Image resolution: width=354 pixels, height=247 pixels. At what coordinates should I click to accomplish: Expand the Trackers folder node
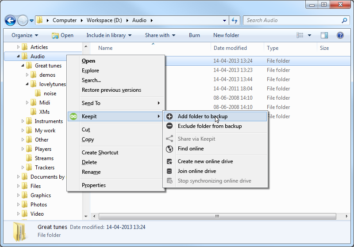pos(23,167)
